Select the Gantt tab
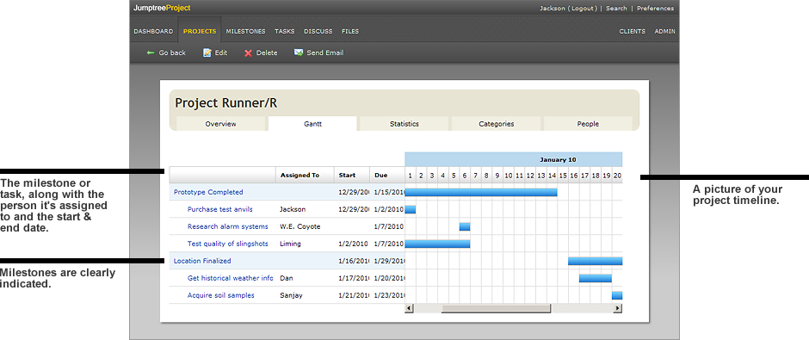Image resolution: width=809 pixels, height=340 pixels. coord(312,124)
